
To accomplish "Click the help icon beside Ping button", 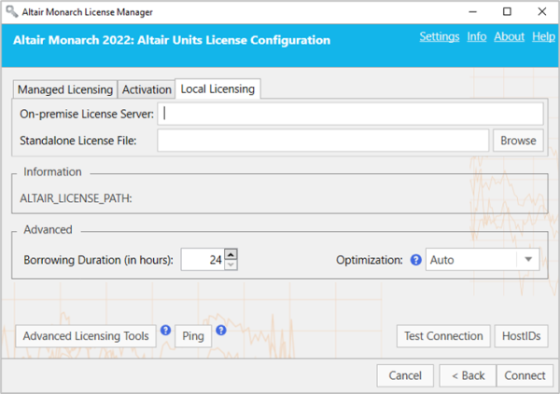I will 221,330.
